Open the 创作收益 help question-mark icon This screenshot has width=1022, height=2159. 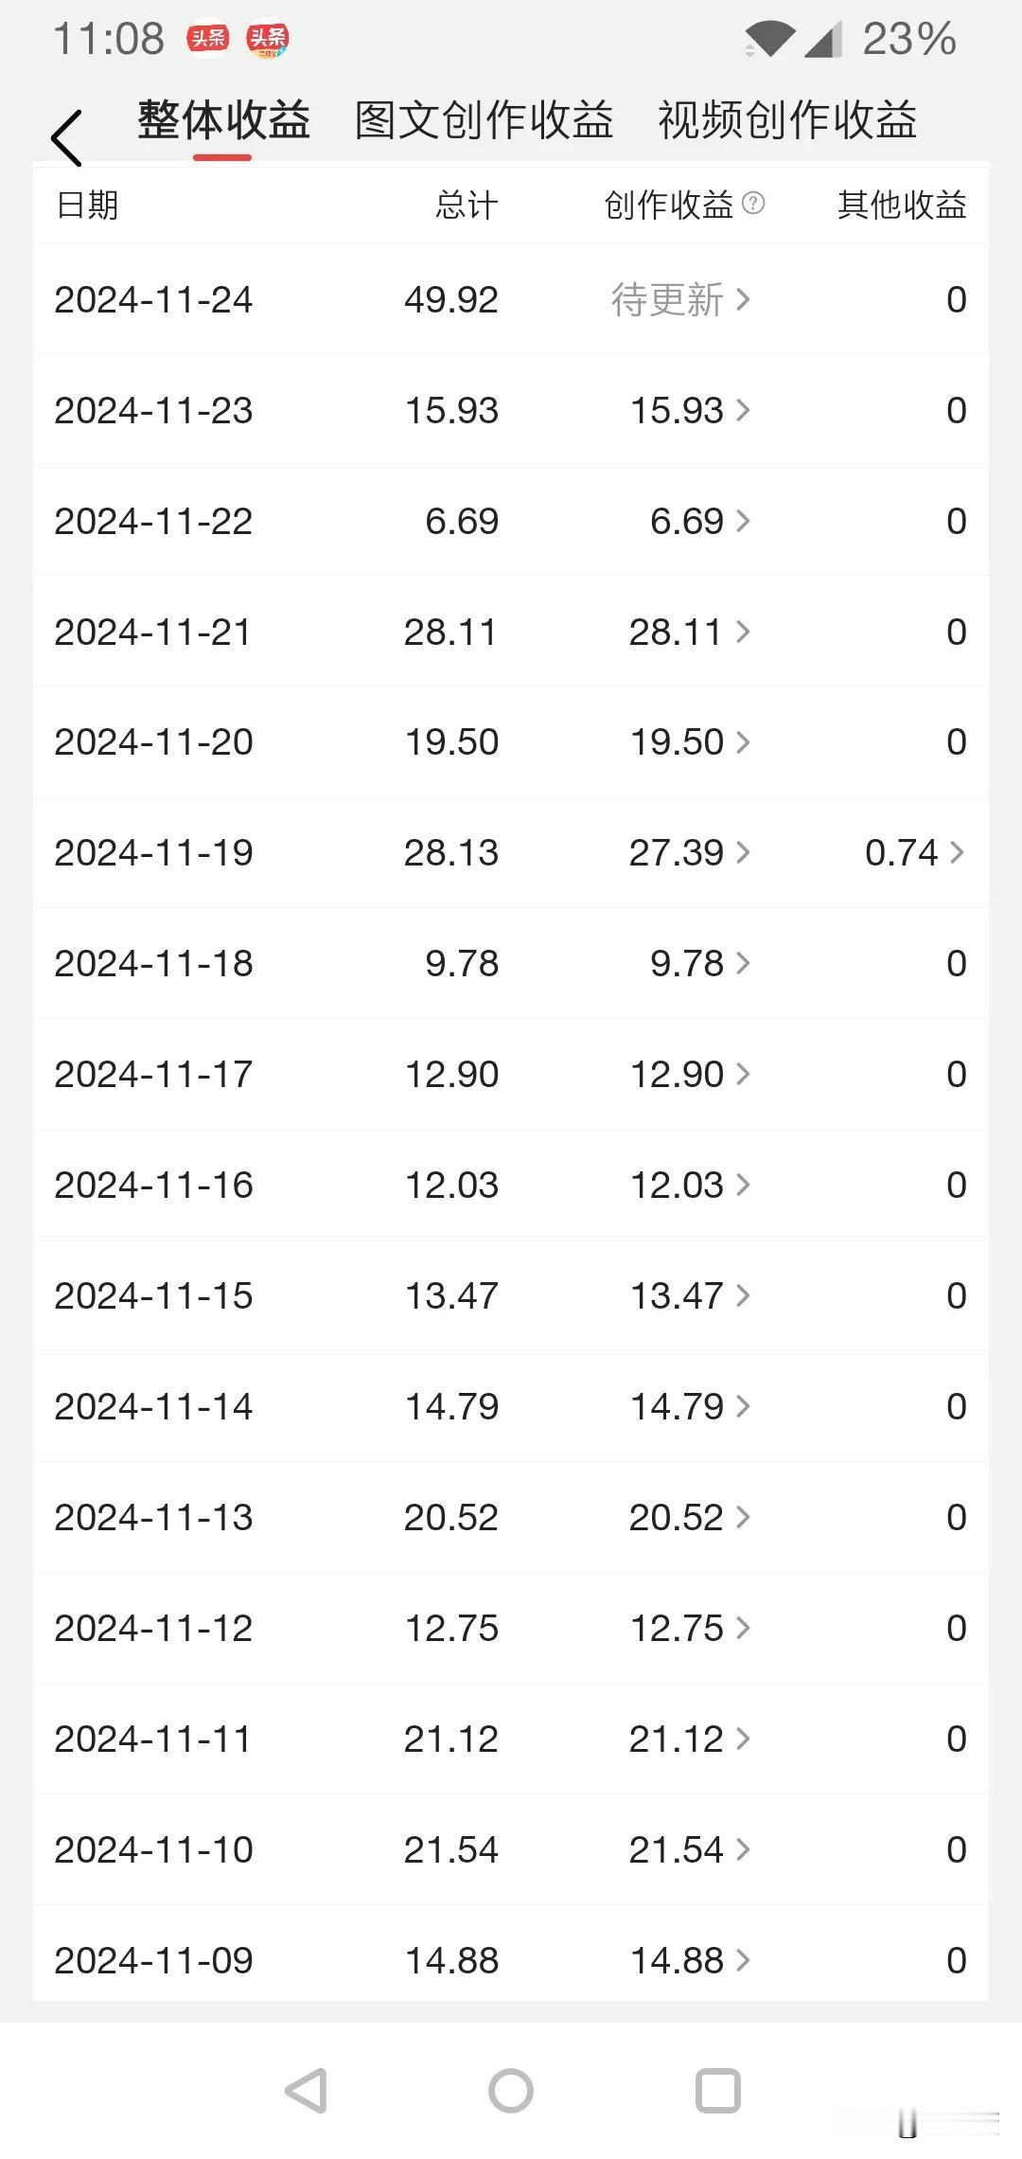pyautogui.click(x=753, y=203)
